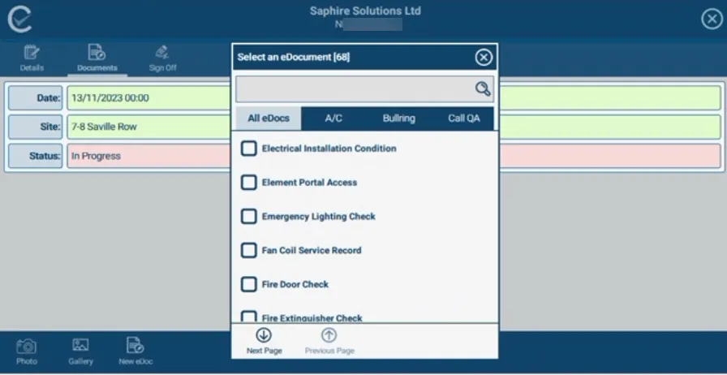Open the Sign Off section

pos(162,54)
